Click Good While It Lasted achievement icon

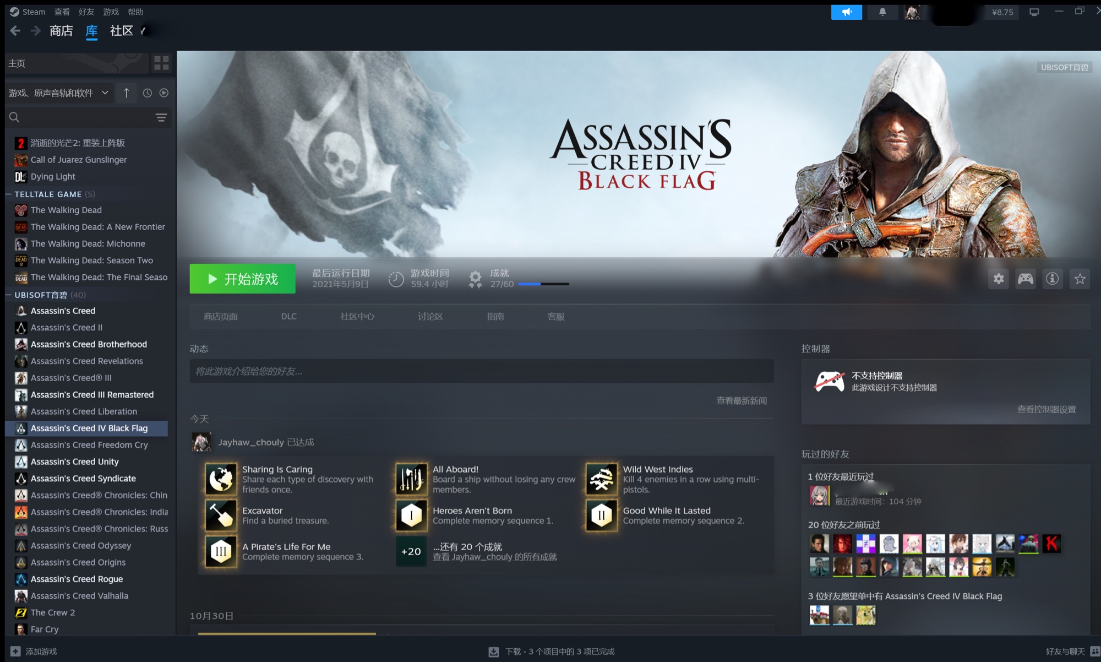tap(602, 515)
